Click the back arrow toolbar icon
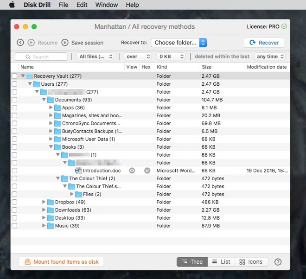 [x=20, y=43]
